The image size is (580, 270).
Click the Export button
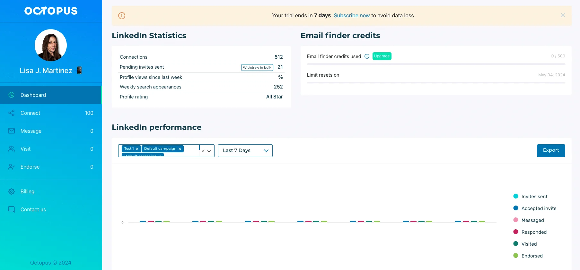coord(551,151)
